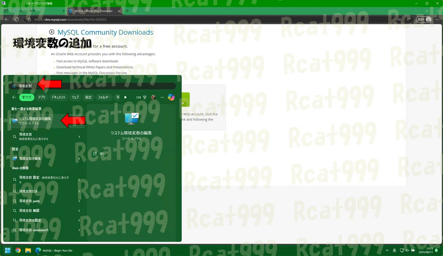
Task: Expand the 環境変数を編集 result chevron
Action: 79,159
